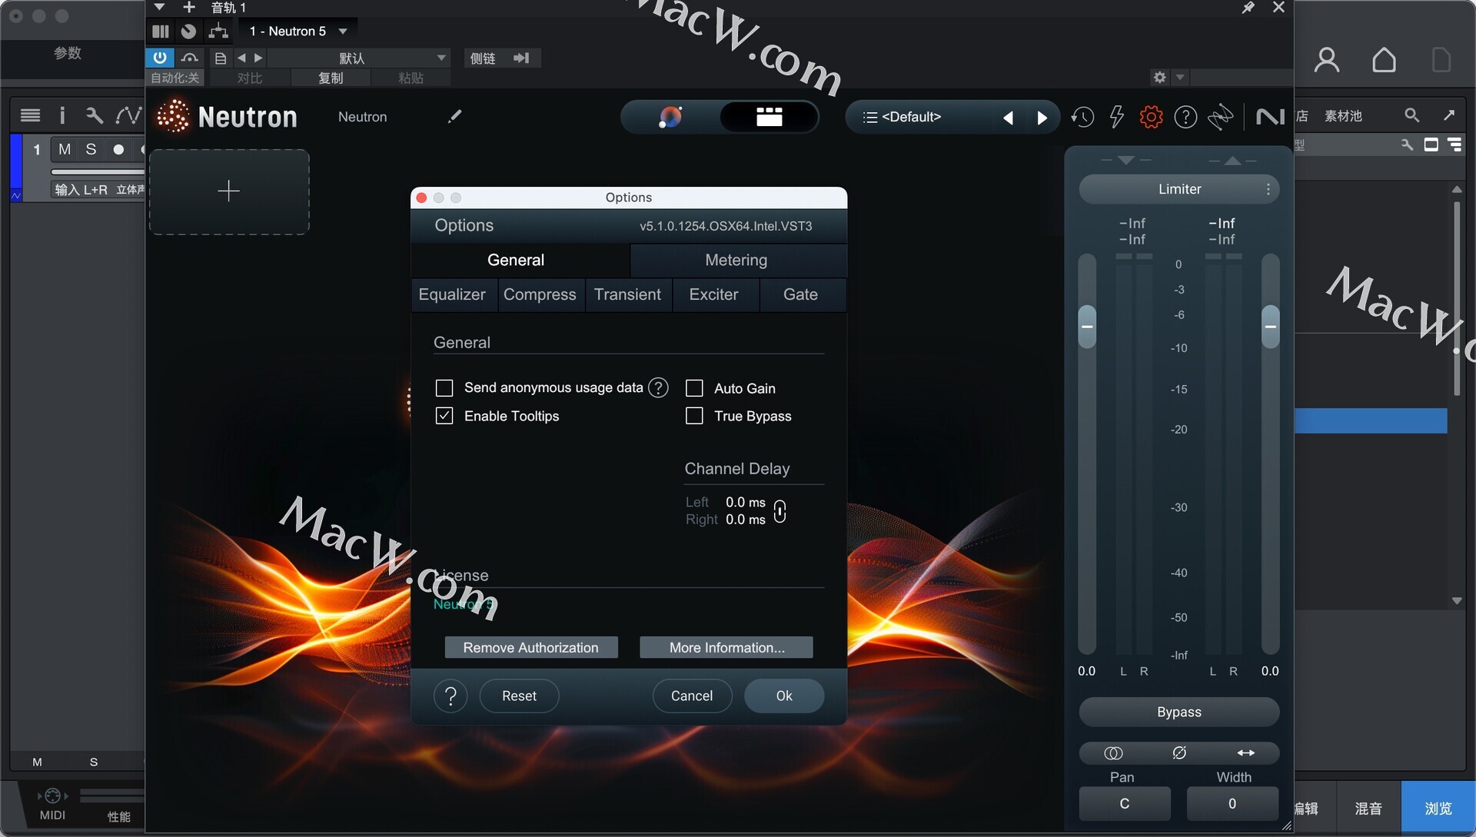1476x837 pixels.
Task: Cancel the Options dialog
Action: pyautogui.click(x=692, y=696)
